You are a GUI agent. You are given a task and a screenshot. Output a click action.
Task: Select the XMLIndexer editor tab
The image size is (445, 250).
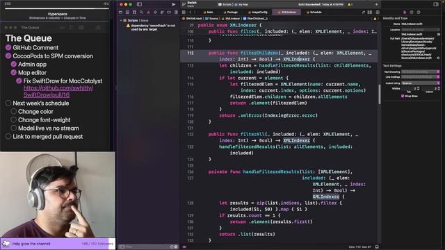coord(286,12)
